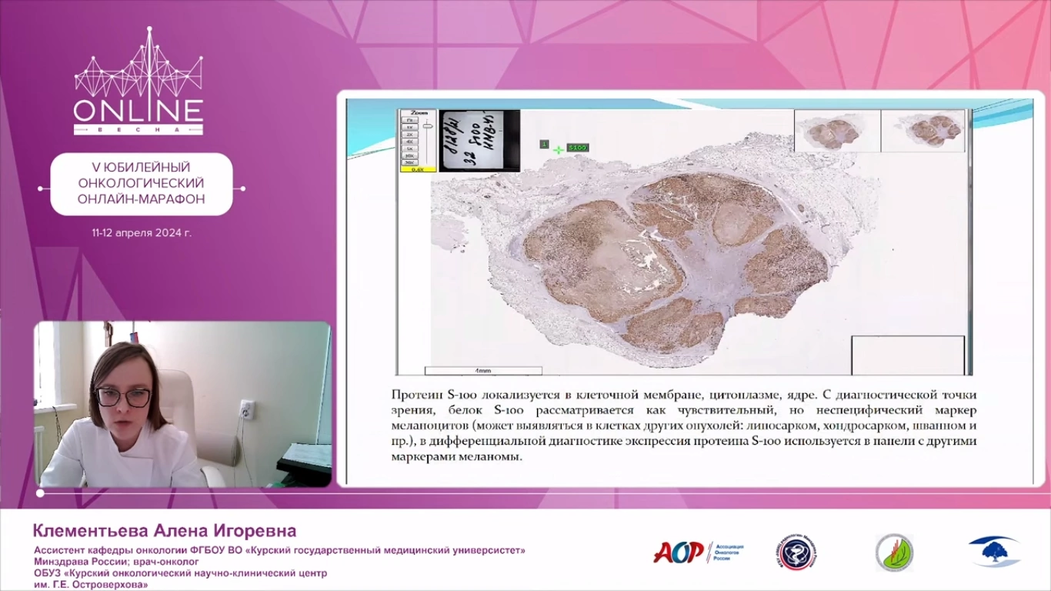Click the zoom slider handle

427,126
